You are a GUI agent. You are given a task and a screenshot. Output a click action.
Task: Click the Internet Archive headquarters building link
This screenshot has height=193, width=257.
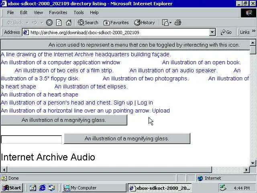86,54
